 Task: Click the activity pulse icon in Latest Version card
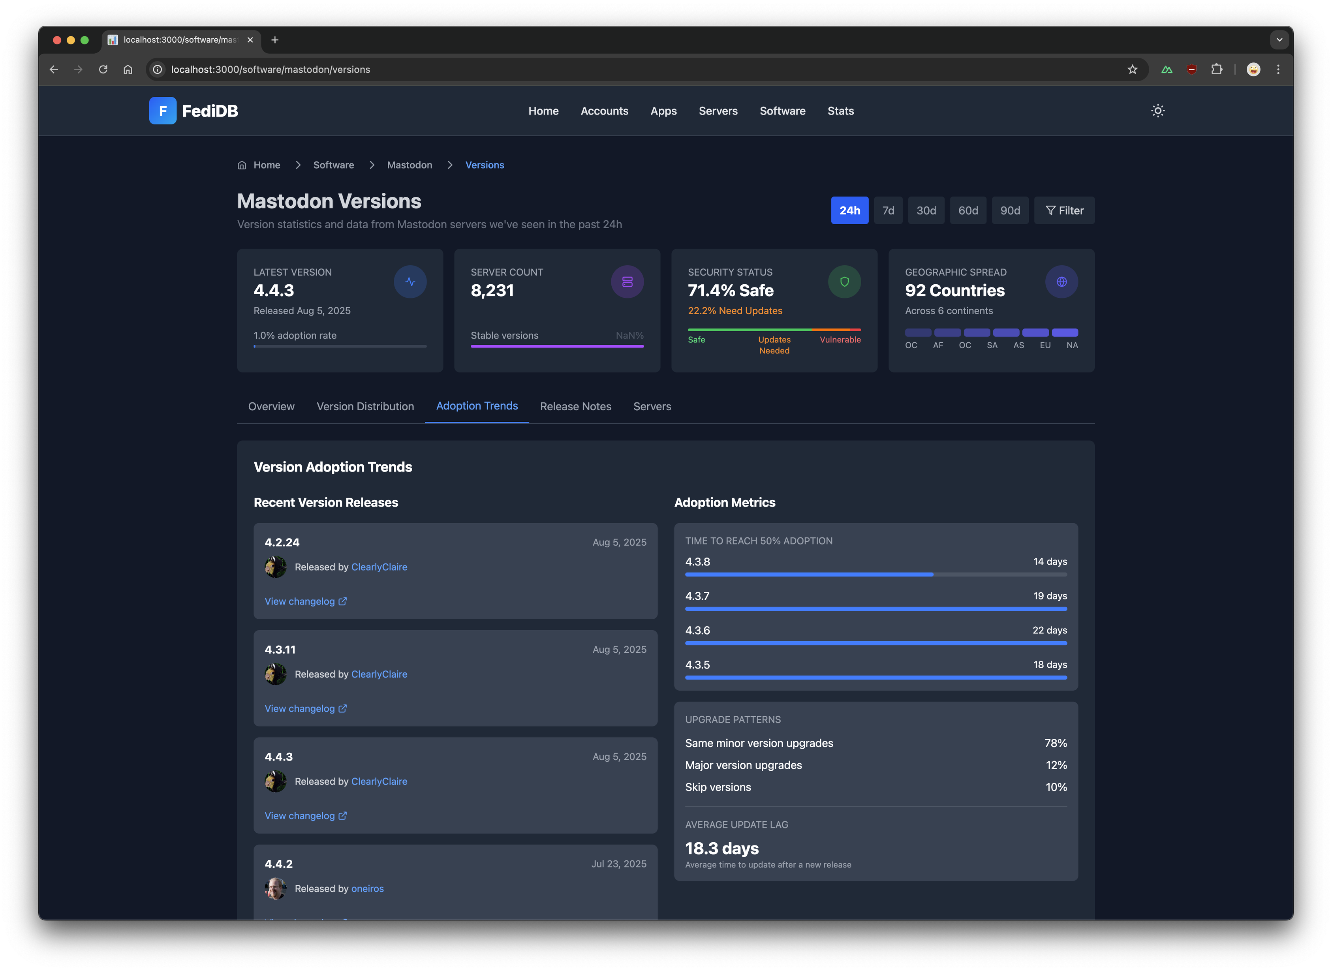click(x=410, y=282)
